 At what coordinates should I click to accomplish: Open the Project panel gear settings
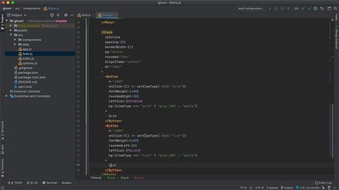[x=66, y=15]
